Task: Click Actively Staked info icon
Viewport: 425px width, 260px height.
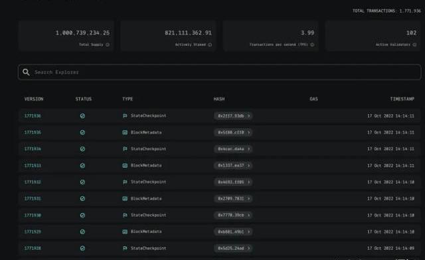Action: (x=210, y=44)
